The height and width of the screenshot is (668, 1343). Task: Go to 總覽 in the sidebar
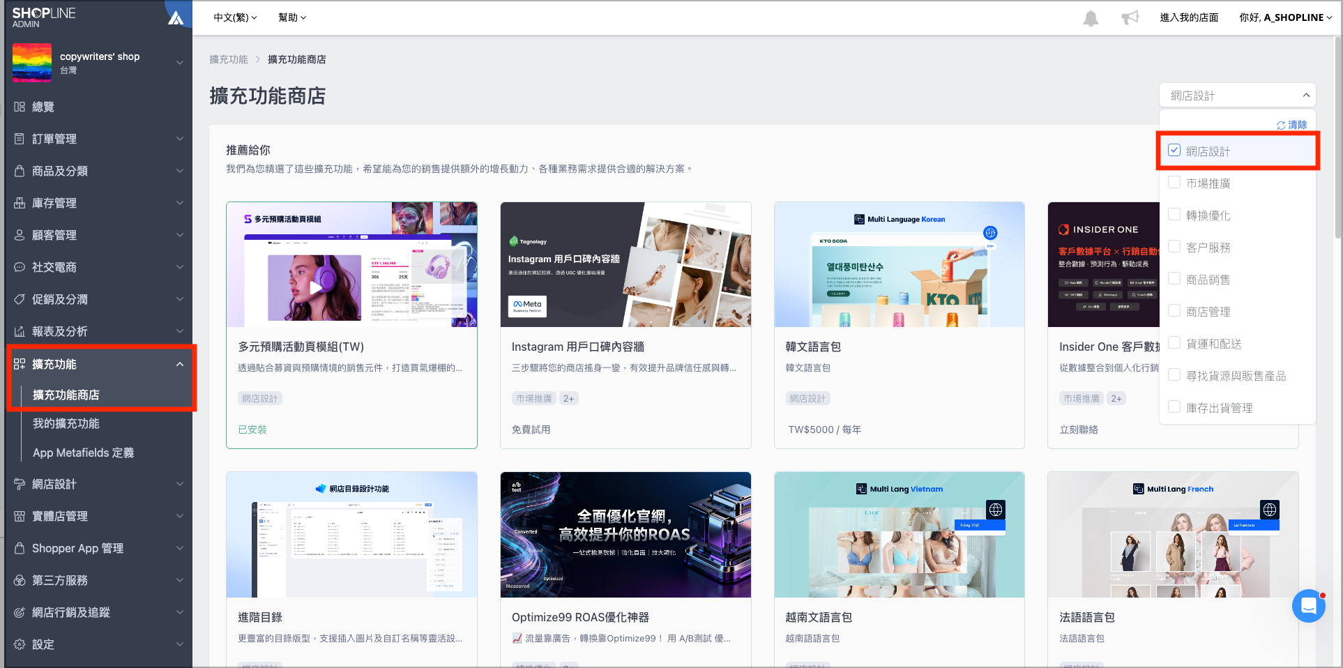43,107
